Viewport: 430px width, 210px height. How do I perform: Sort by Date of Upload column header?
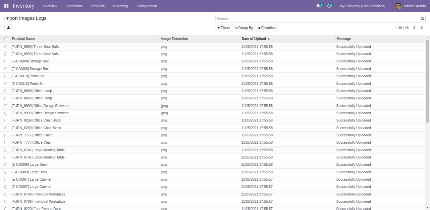pyautogui.click(x=254, y=39)
